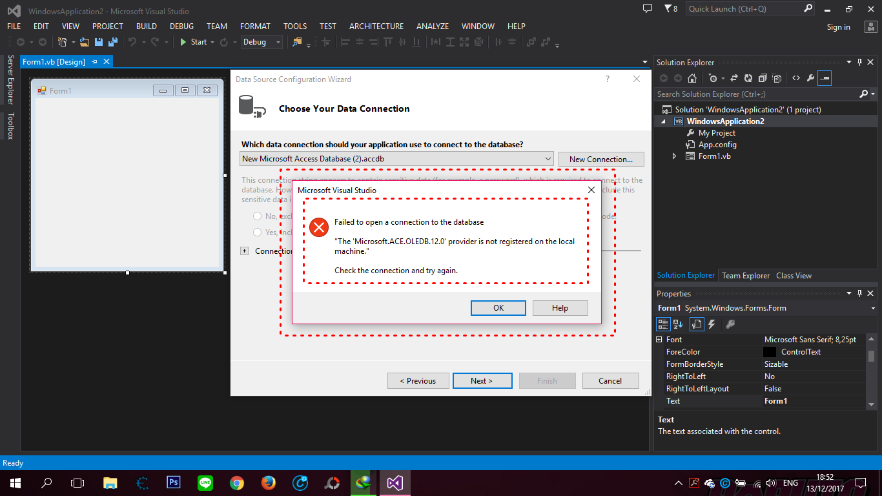Open the ARCHITECTURE menu
882x496 pixels.
click(376, 26)
